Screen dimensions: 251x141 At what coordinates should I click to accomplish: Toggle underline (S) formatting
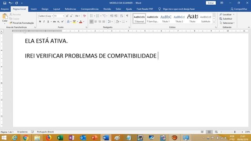tap(48, 22)
